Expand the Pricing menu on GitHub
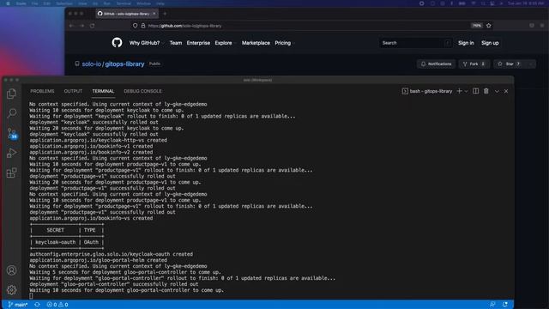549x309 pixels. pos(284,43)
